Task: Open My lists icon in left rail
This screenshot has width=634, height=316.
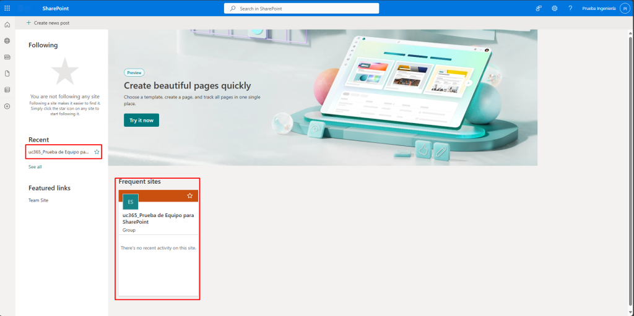Action: point(7,90)
